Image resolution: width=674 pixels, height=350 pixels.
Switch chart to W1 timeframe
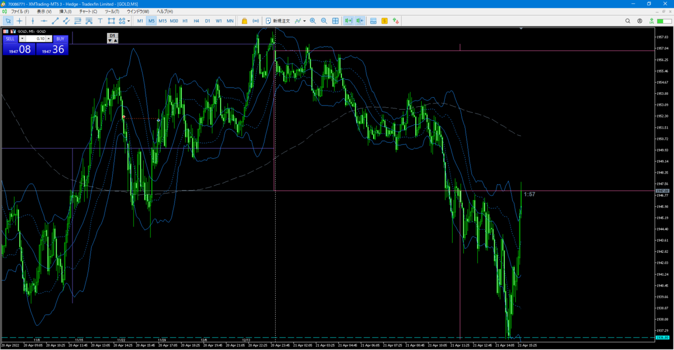click(x=219, y=21)
